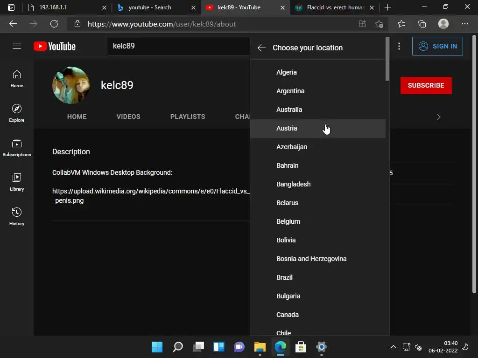Click the SIGN IN button

(437, 46)
